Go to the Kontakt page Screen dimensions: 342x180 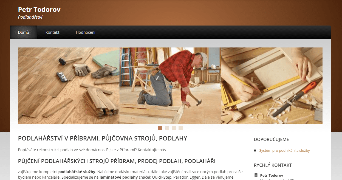coord(52,32)
